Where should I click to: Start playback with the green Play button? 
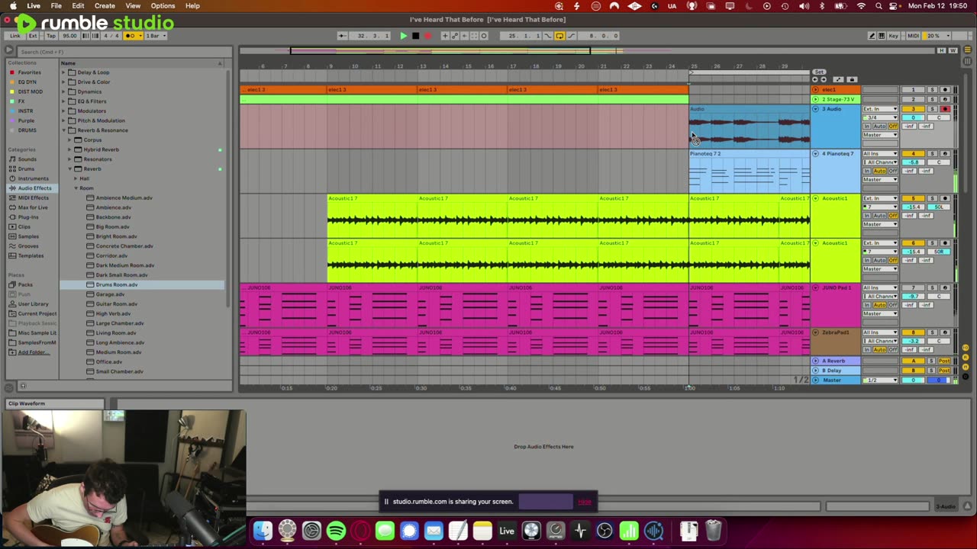click(x=404, y=36)
